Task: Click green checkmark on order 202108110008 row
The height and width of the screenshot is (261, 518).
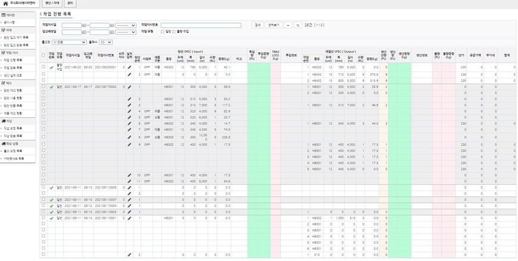Action: pos(51,187)
